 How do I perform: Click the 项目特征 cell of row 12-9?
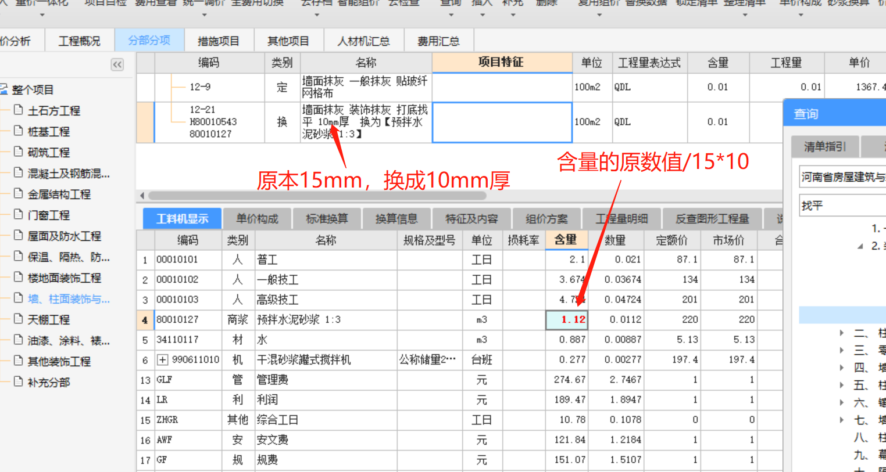(x=502, y=87)
